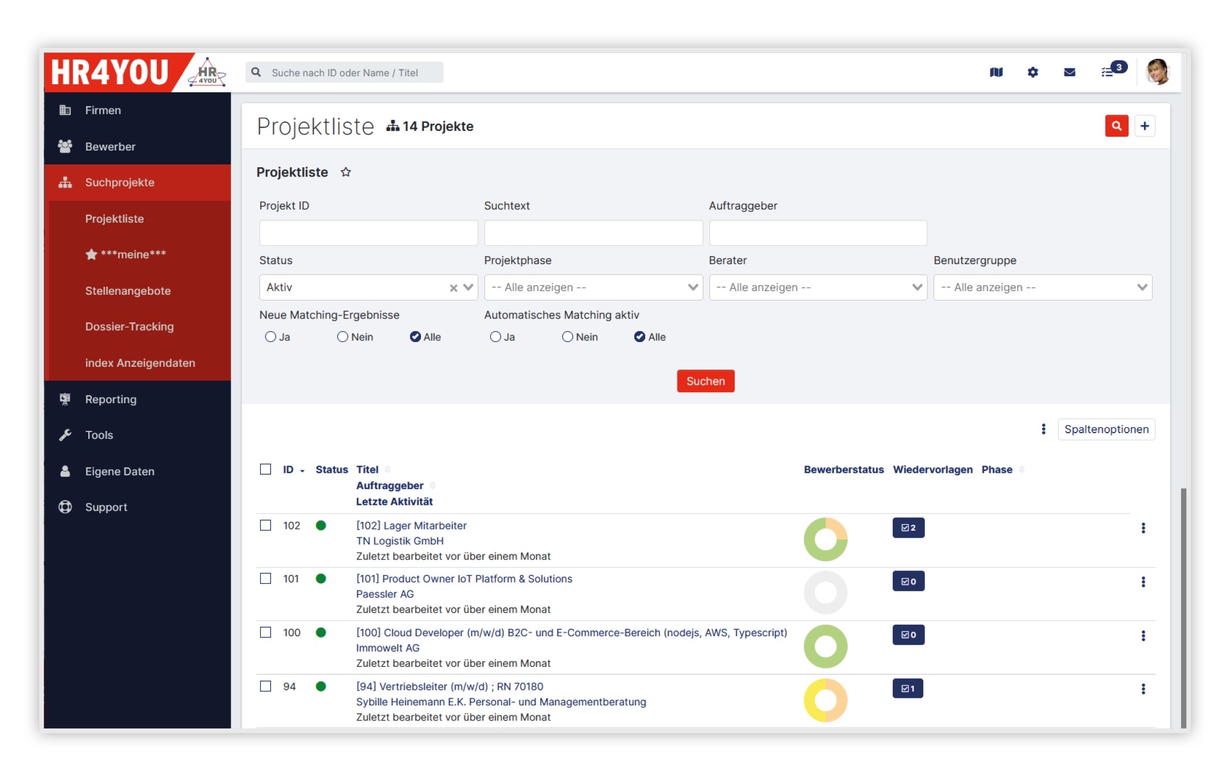Open Wiedervorlagen badge for project 94
This screenshot has height=781, width=1230.
908,688
